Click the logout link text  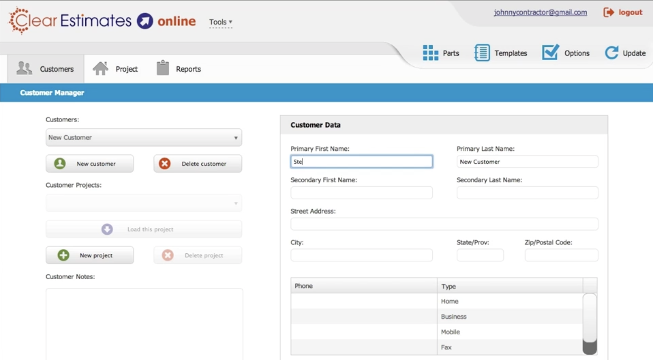click(x=630, y=12)
